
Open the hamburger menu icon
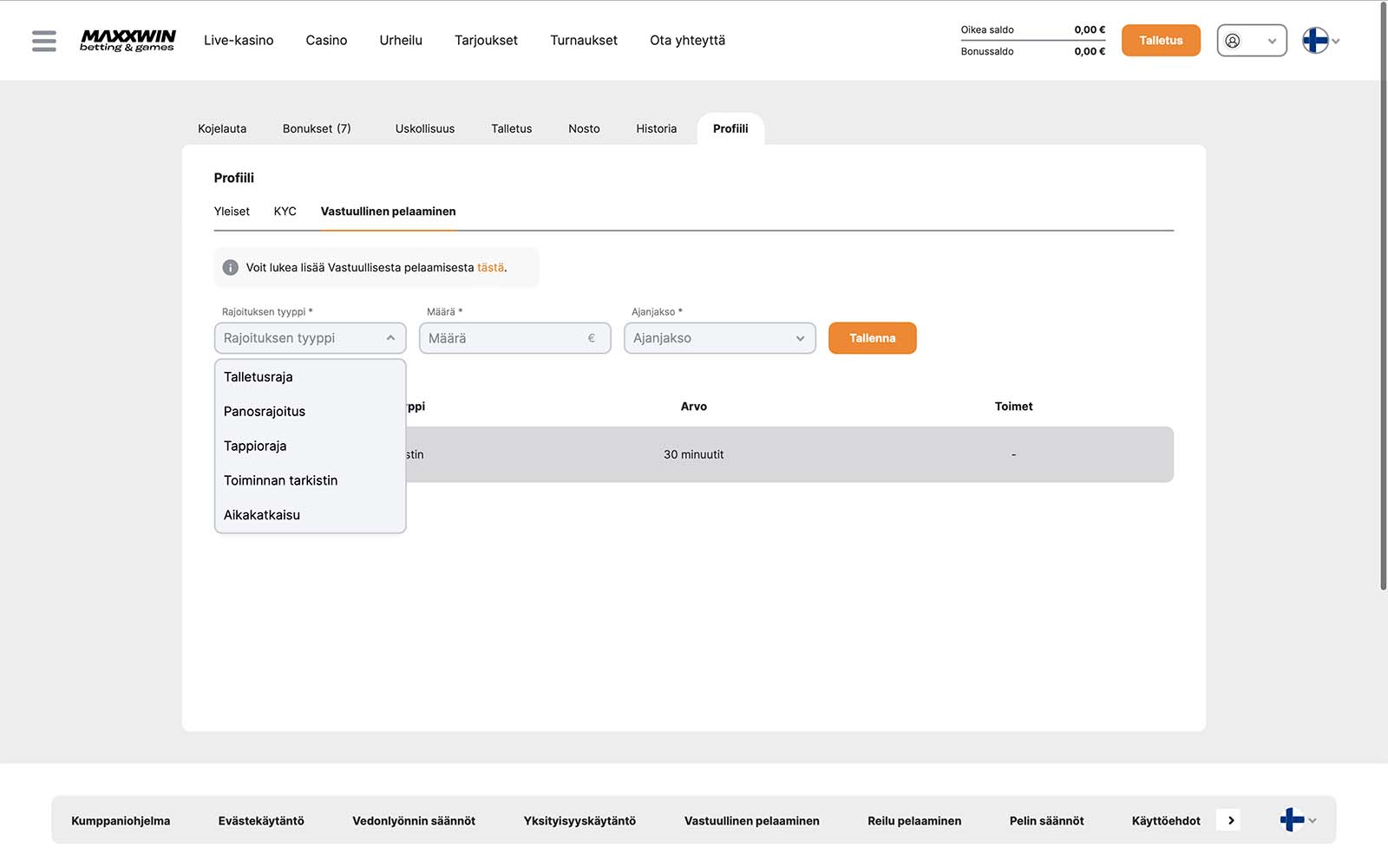pyautogui.click(x=43, y=41)
